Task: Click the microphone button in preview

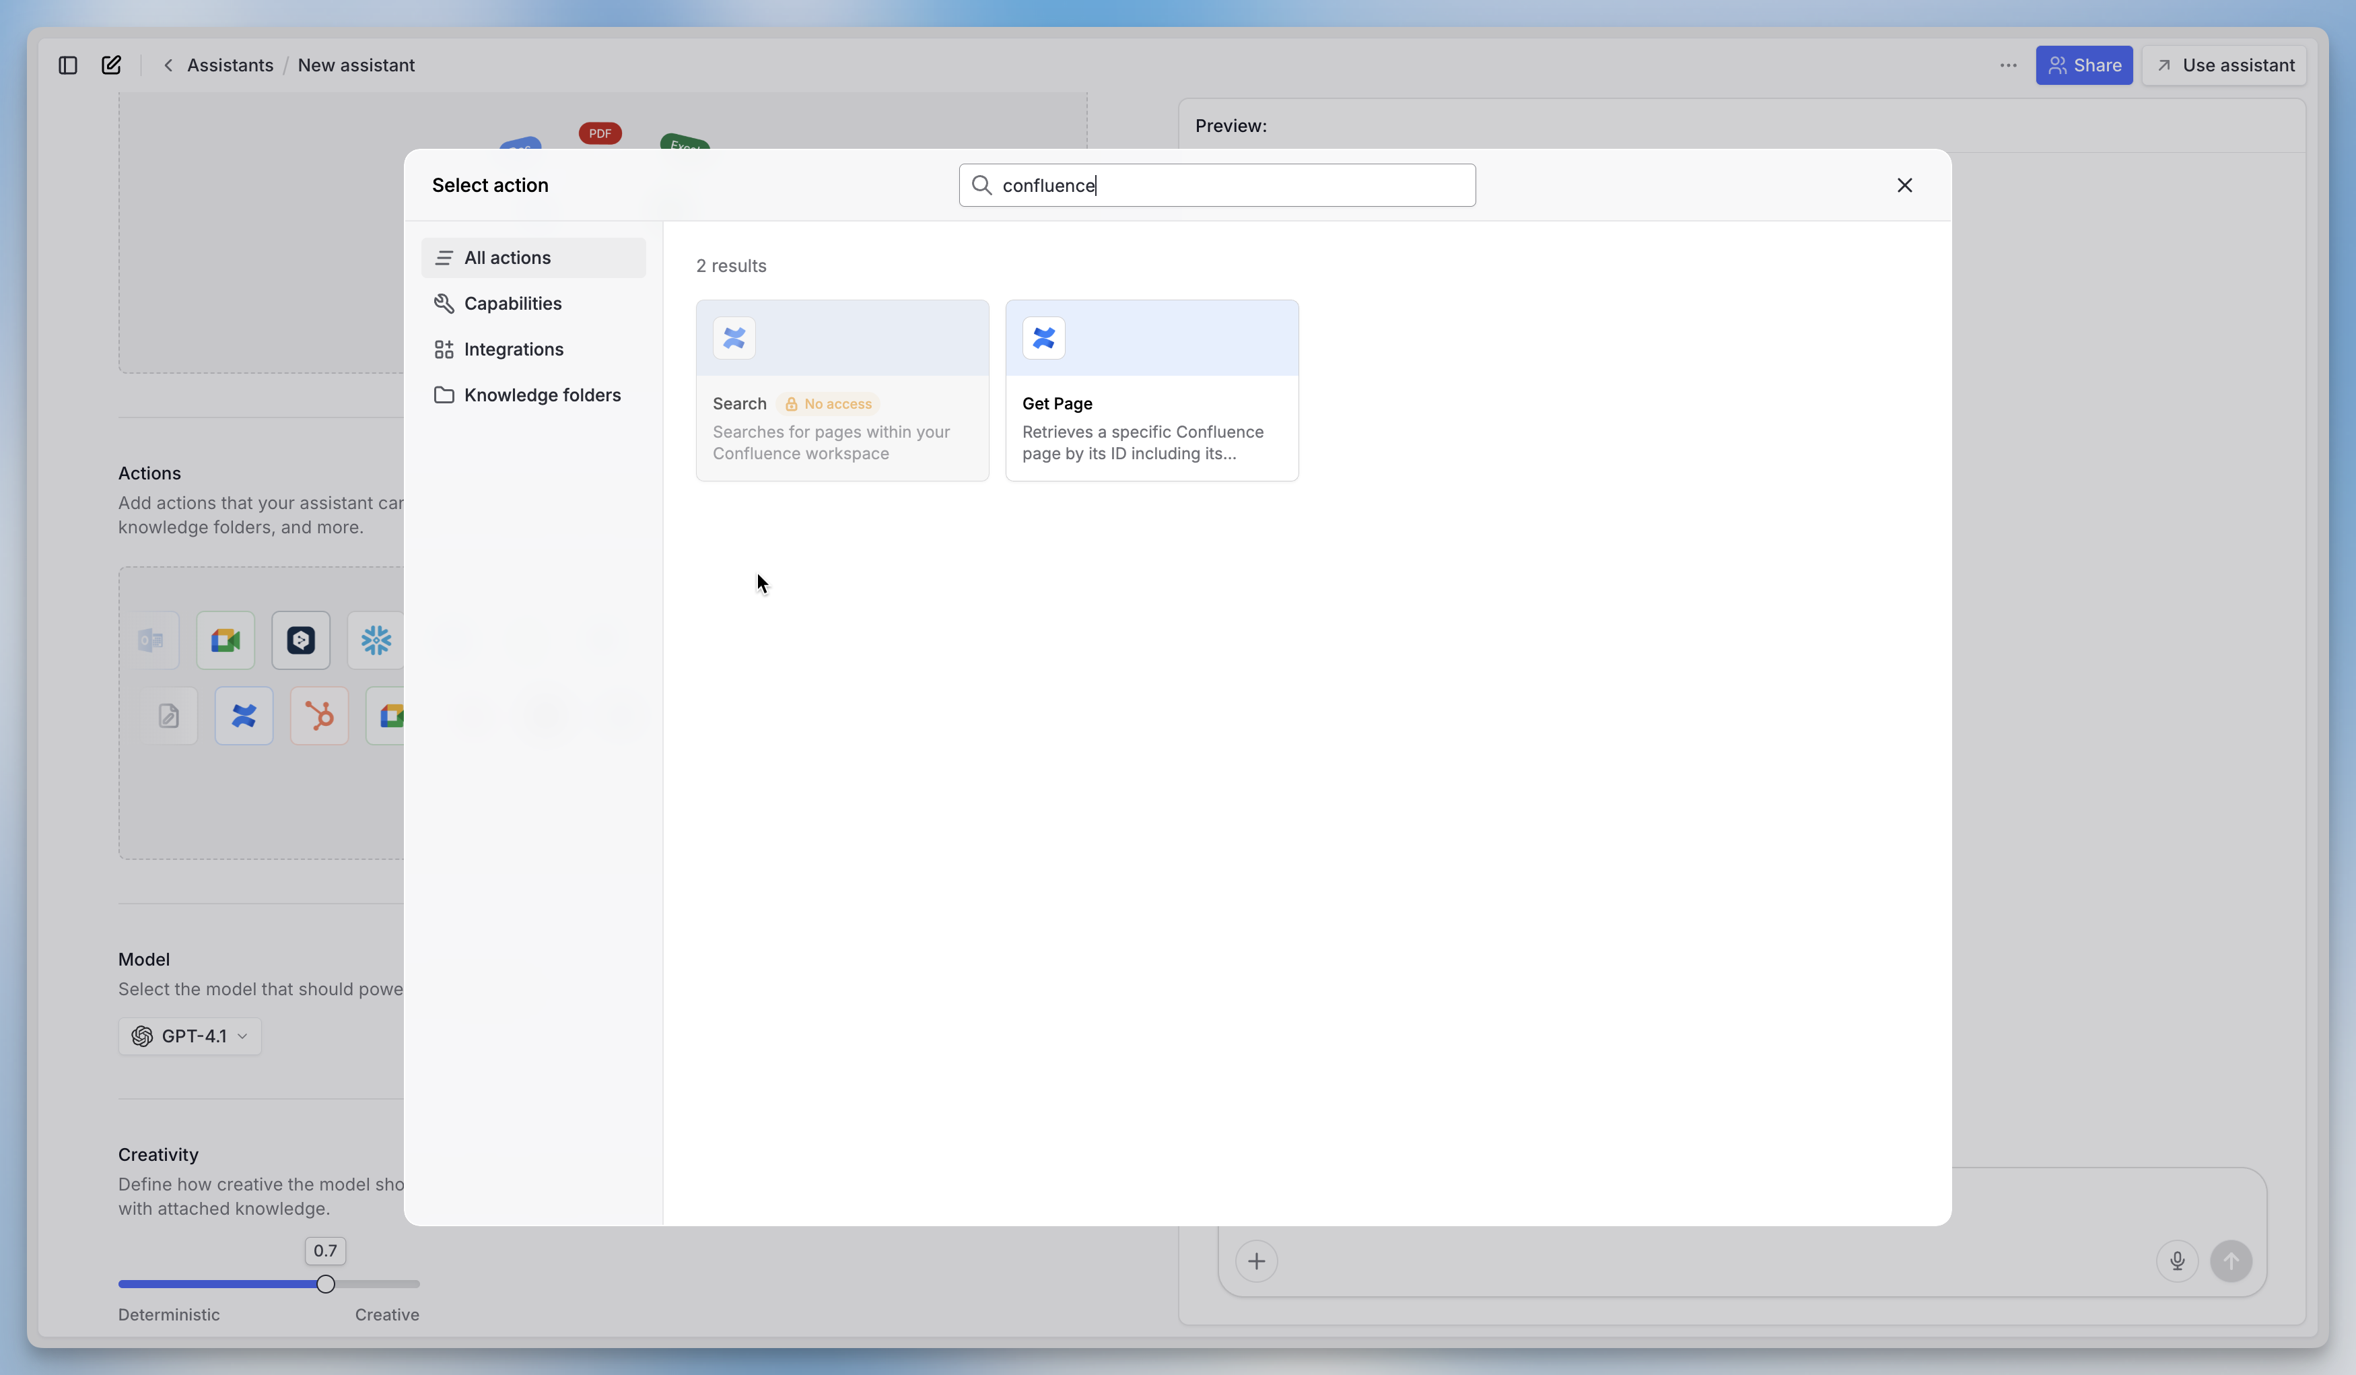Action: coord(2178,1262)
